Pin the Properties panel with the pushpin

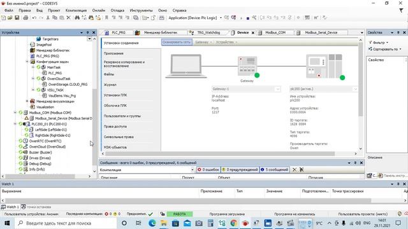coord(398,32)
